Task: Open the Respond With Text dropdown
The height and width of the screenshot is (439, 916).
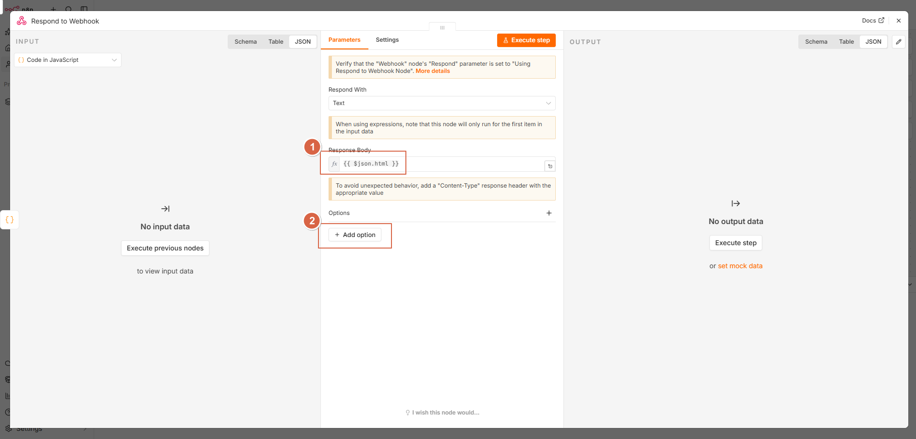Action: pos(442,103)
